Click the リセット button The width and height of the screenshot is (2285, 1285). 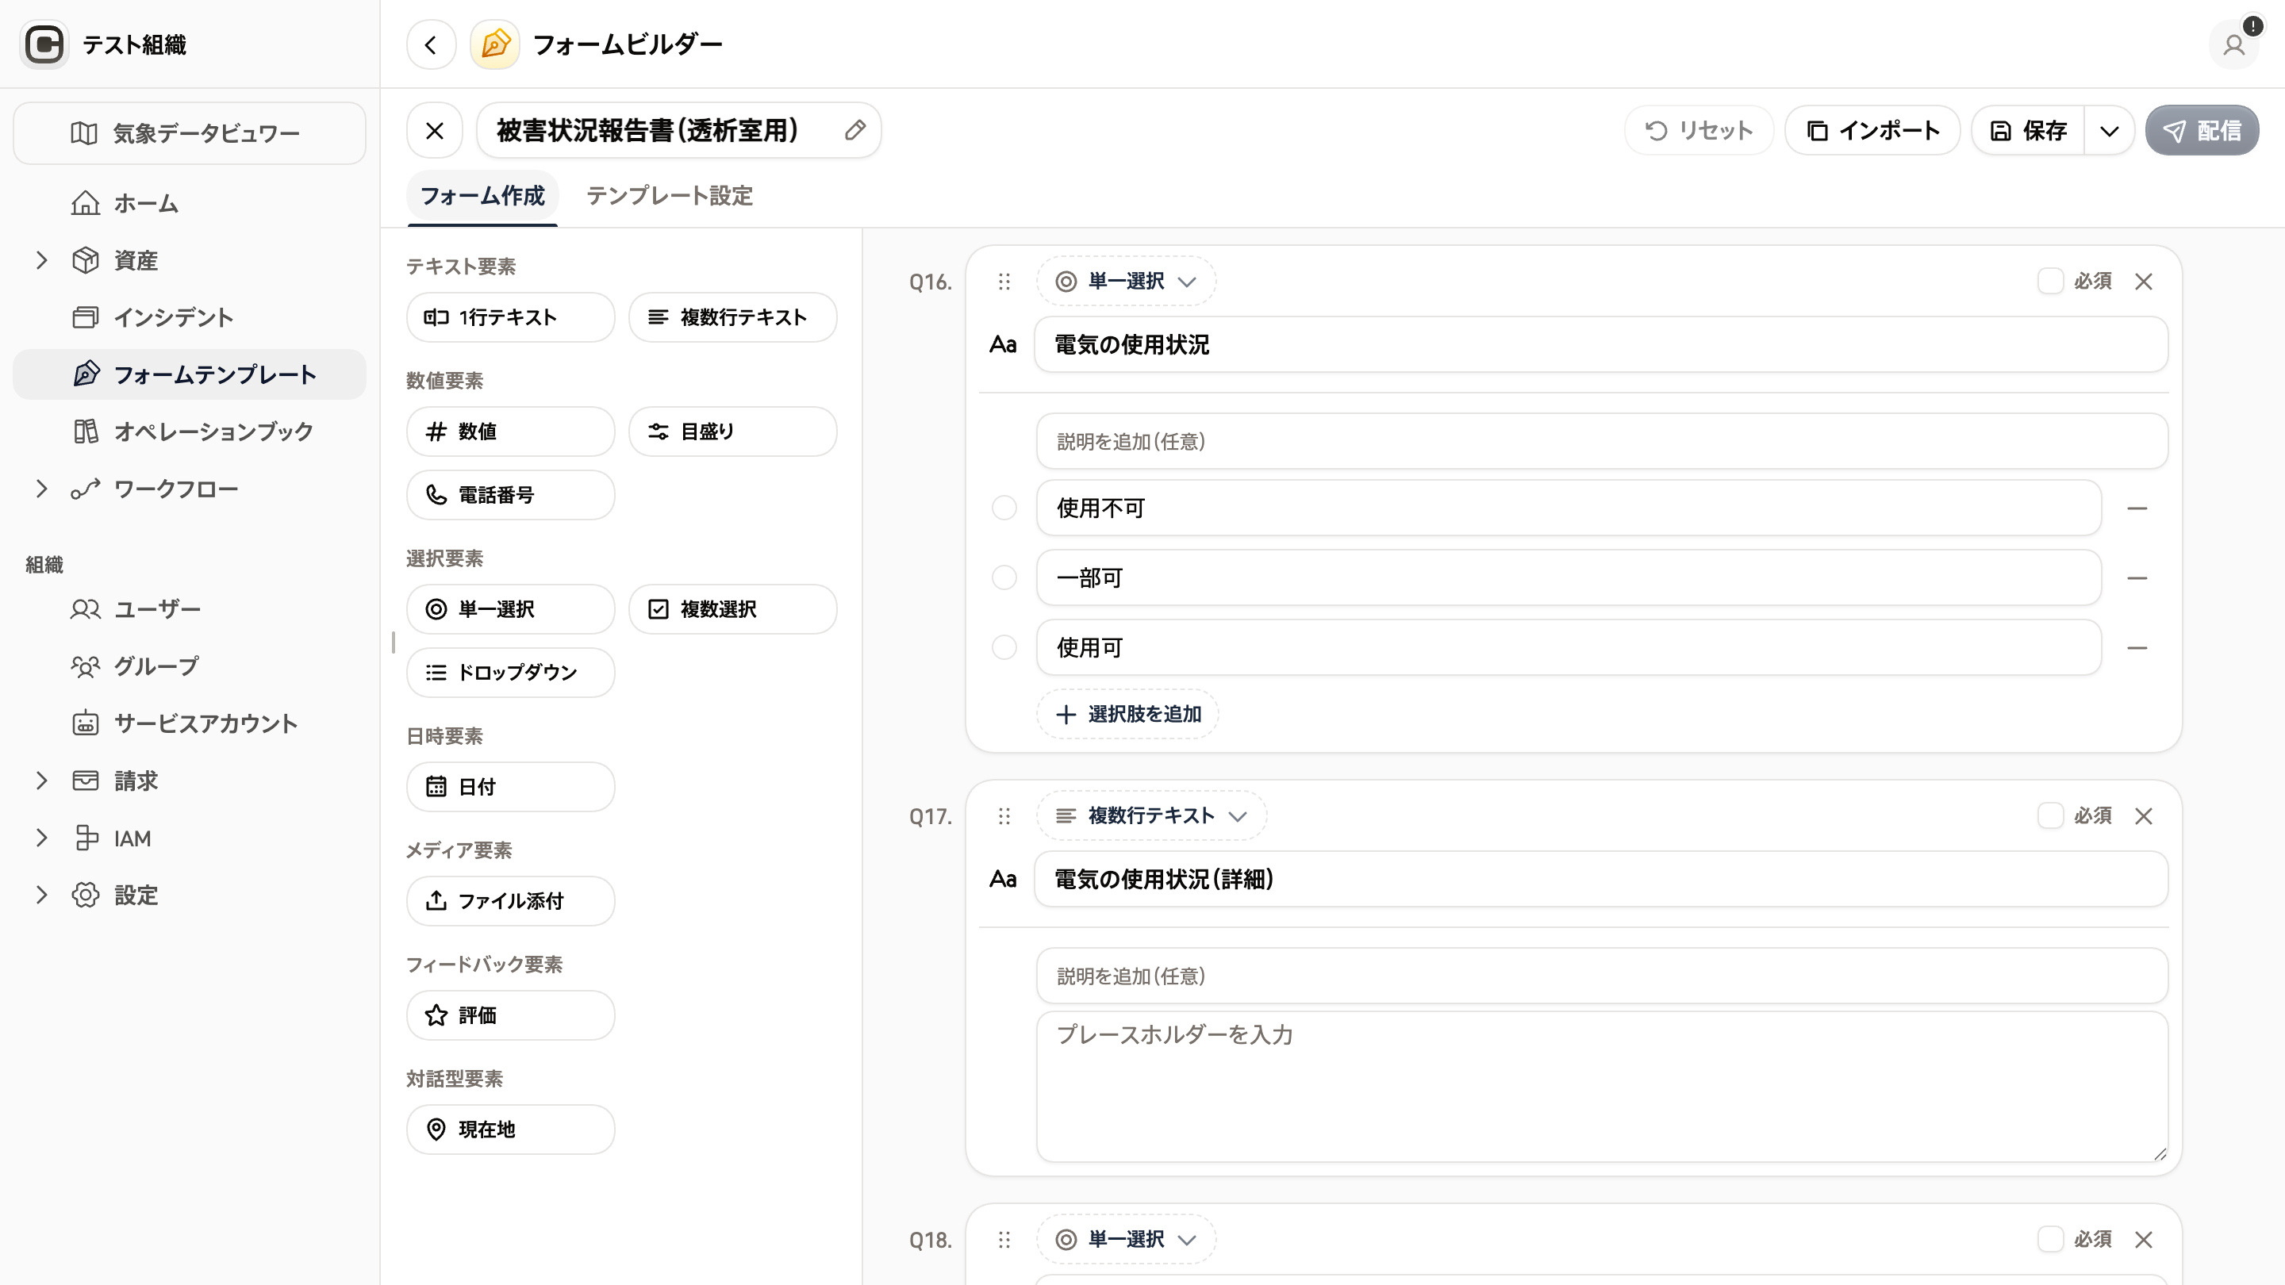(x=1699, y=131)
